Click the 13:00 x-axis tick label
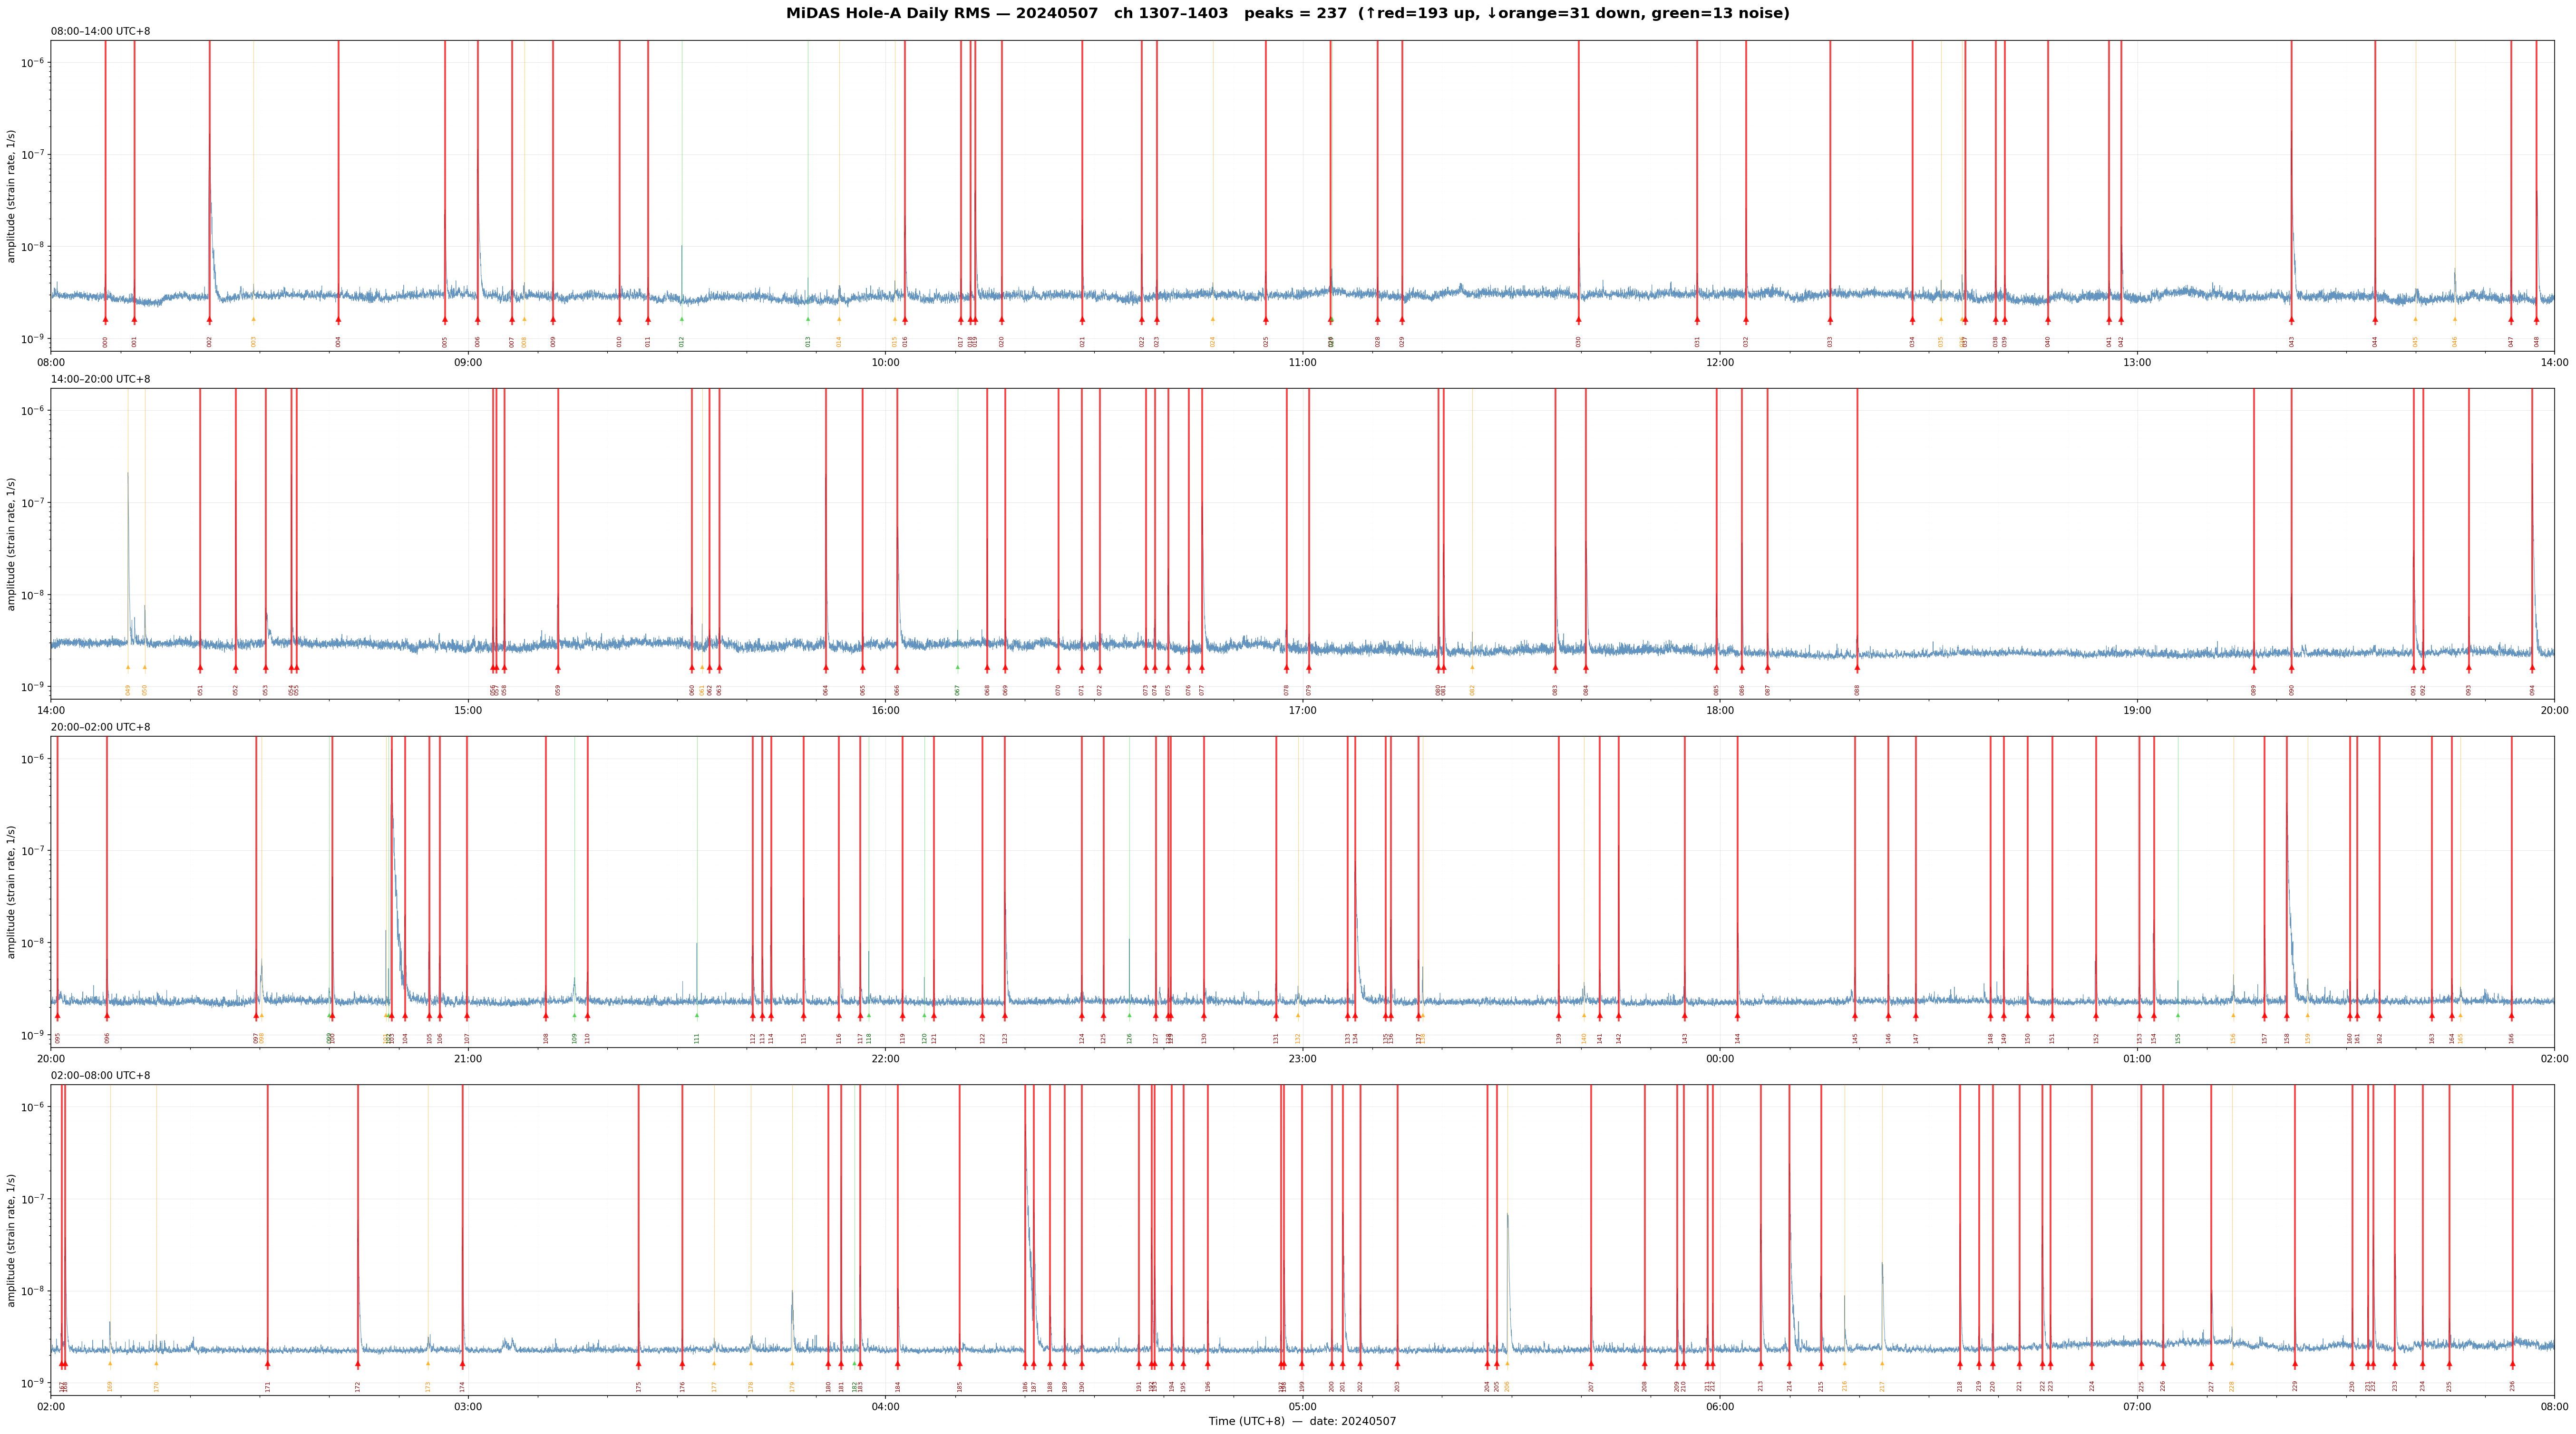The height and width of the screenshot is (1434, 2576). (x=2137, y=363)
